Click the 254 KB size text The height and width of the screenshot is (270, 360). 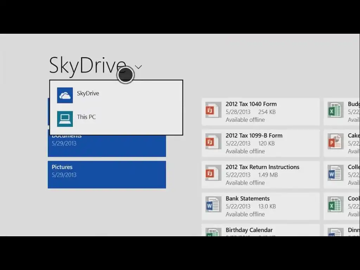coord(267,112)
